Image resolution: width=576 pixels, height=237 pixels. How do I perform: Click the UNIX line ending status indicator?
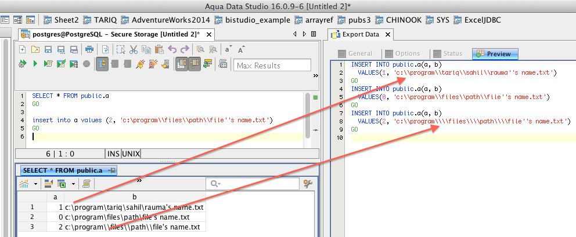pos(131,154)
